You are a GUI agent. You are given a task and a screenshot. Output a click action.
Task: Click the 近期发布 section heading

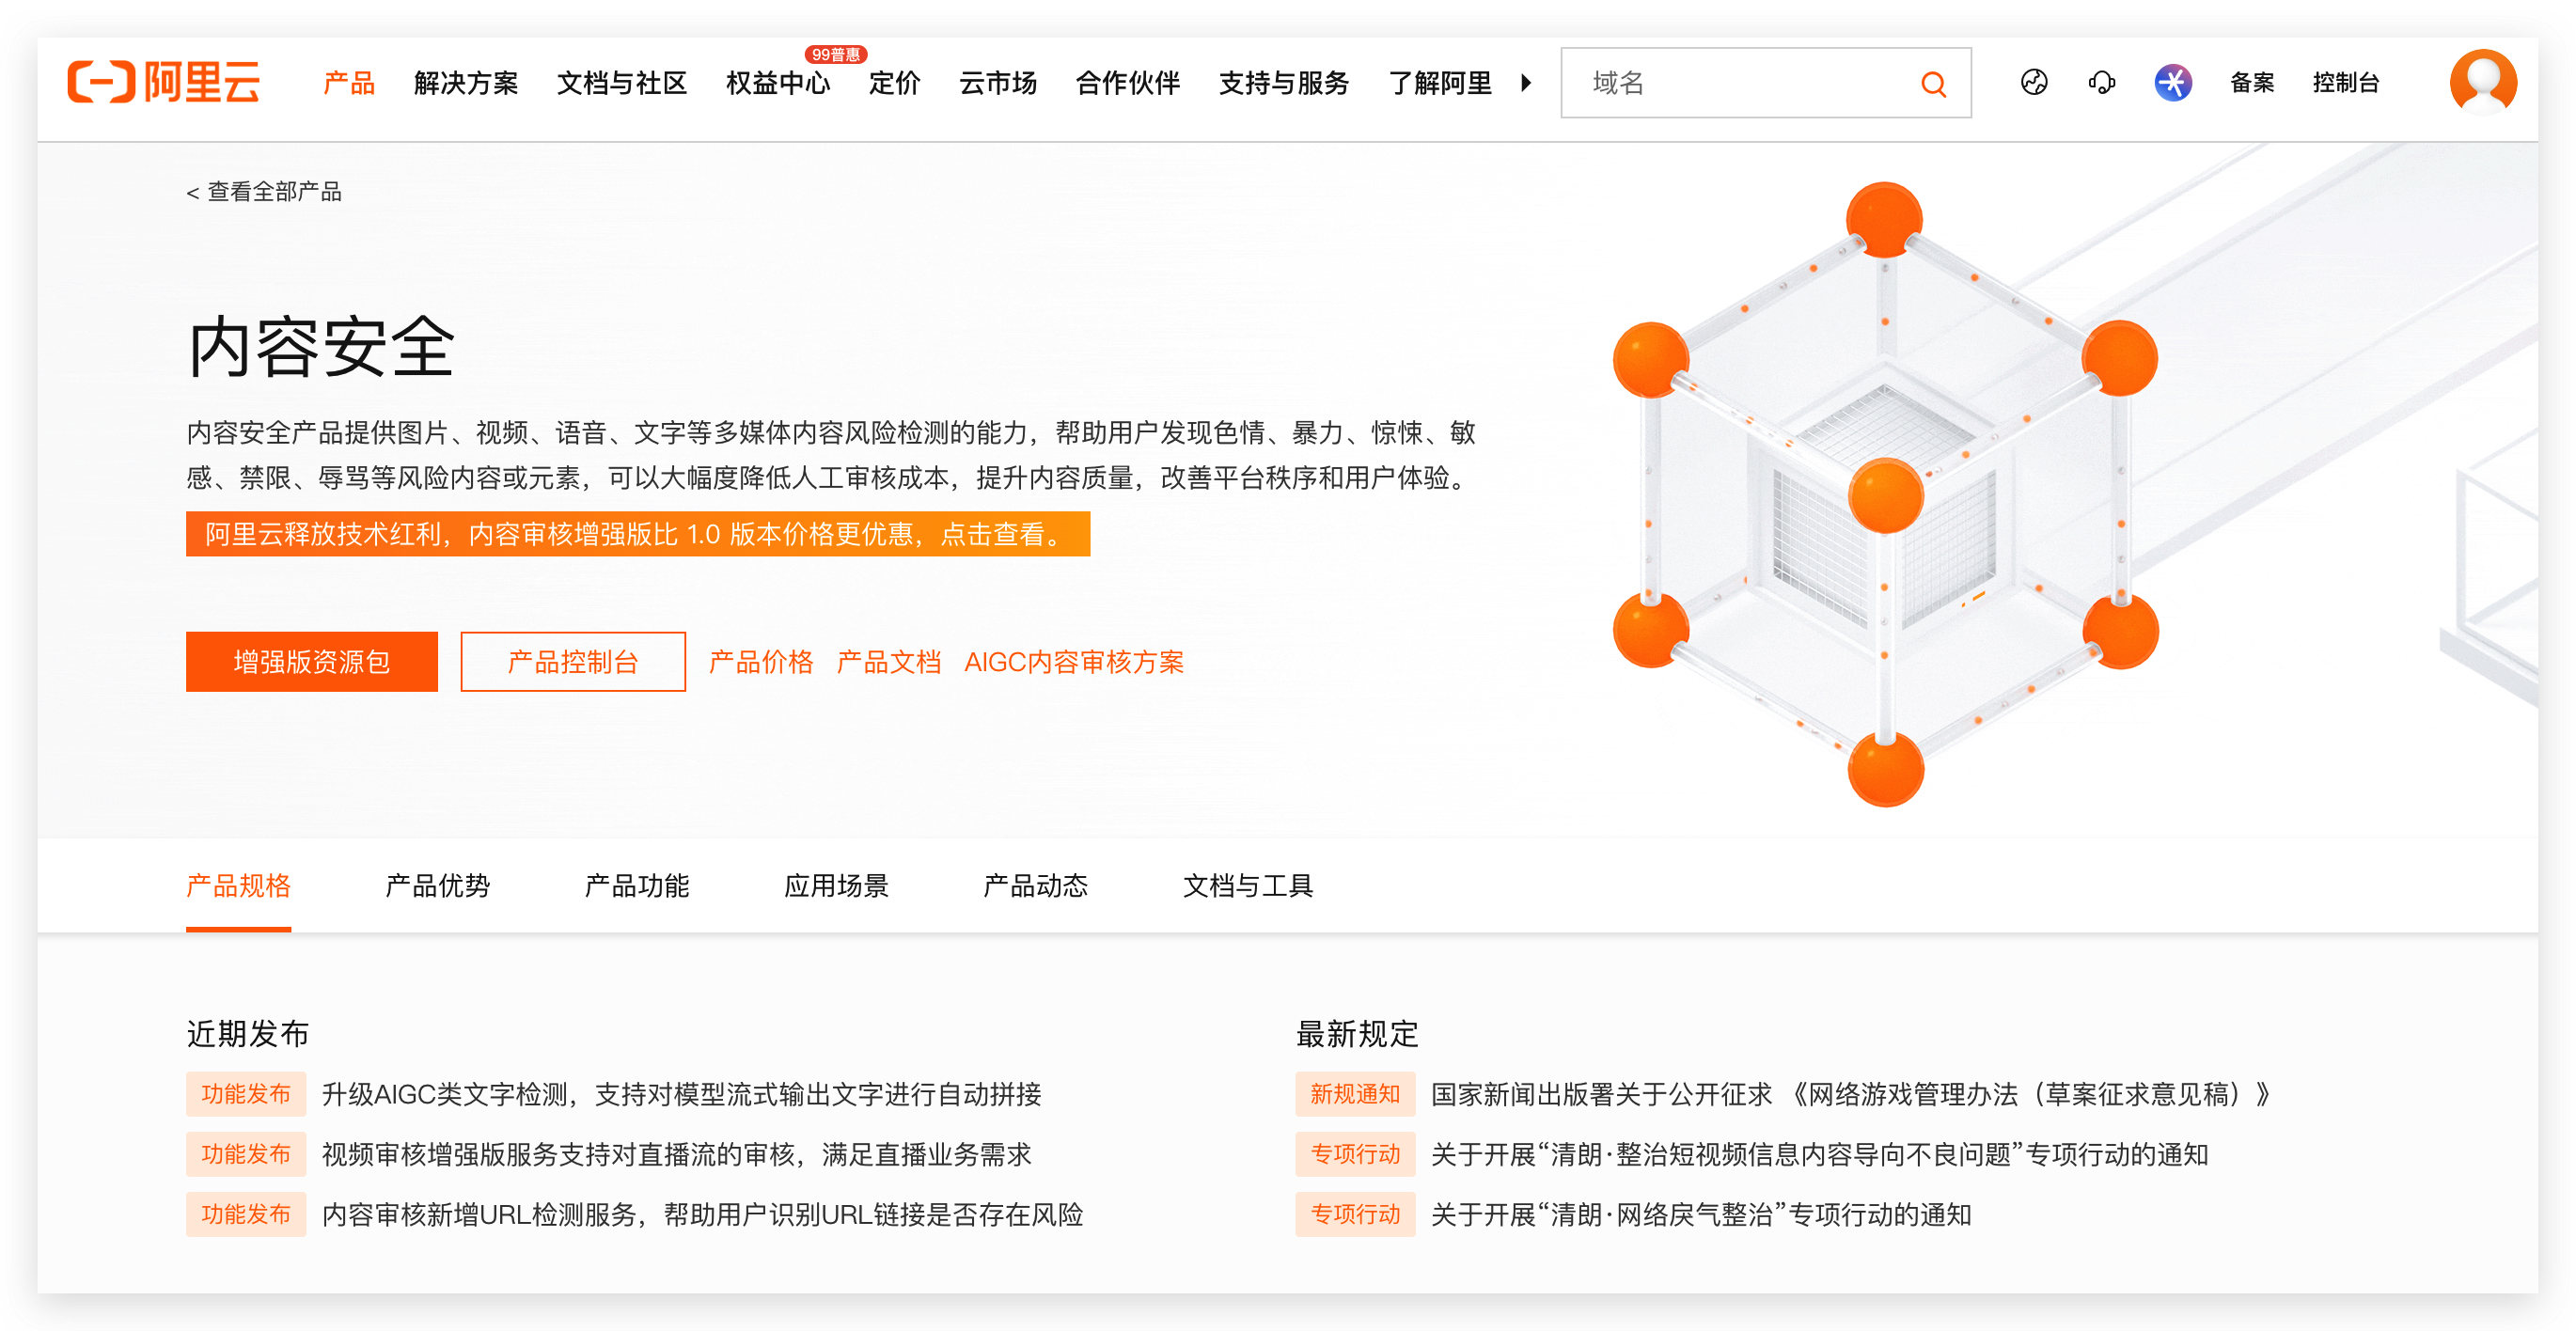(248, 1033)
